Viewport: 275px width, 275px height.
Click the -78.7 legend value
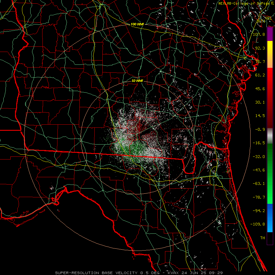pyautogui.click(x=259, y=197)
